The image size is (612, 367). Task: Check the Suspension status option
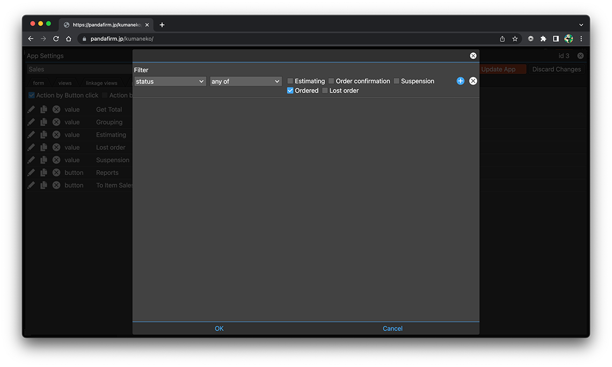(397, 81)
